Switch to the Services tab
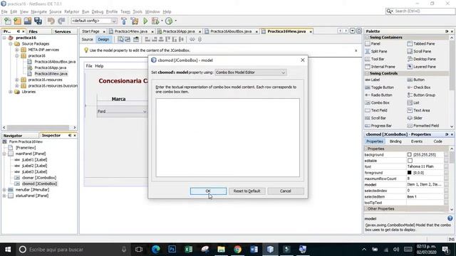This screenshot has height=256, width=456. [x=63, y=31]
